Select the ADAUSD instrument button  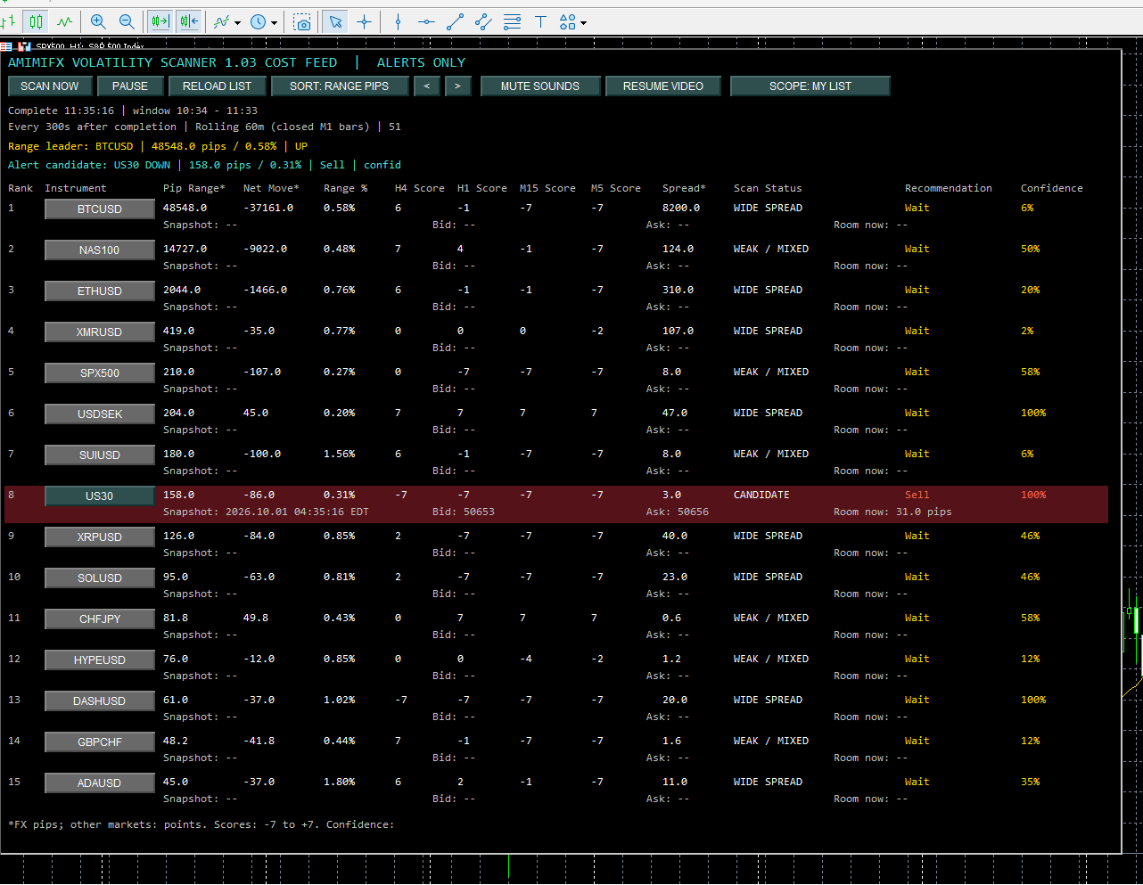click(x=99, y=783)
